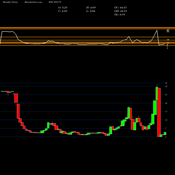Select the 'OH: 44.31' readout
Screen dimensions: 175x175
[120, 11]
